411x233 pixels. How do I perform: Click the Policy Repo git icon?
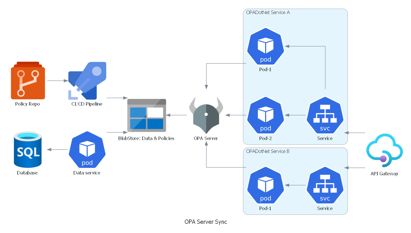point(28,80)
